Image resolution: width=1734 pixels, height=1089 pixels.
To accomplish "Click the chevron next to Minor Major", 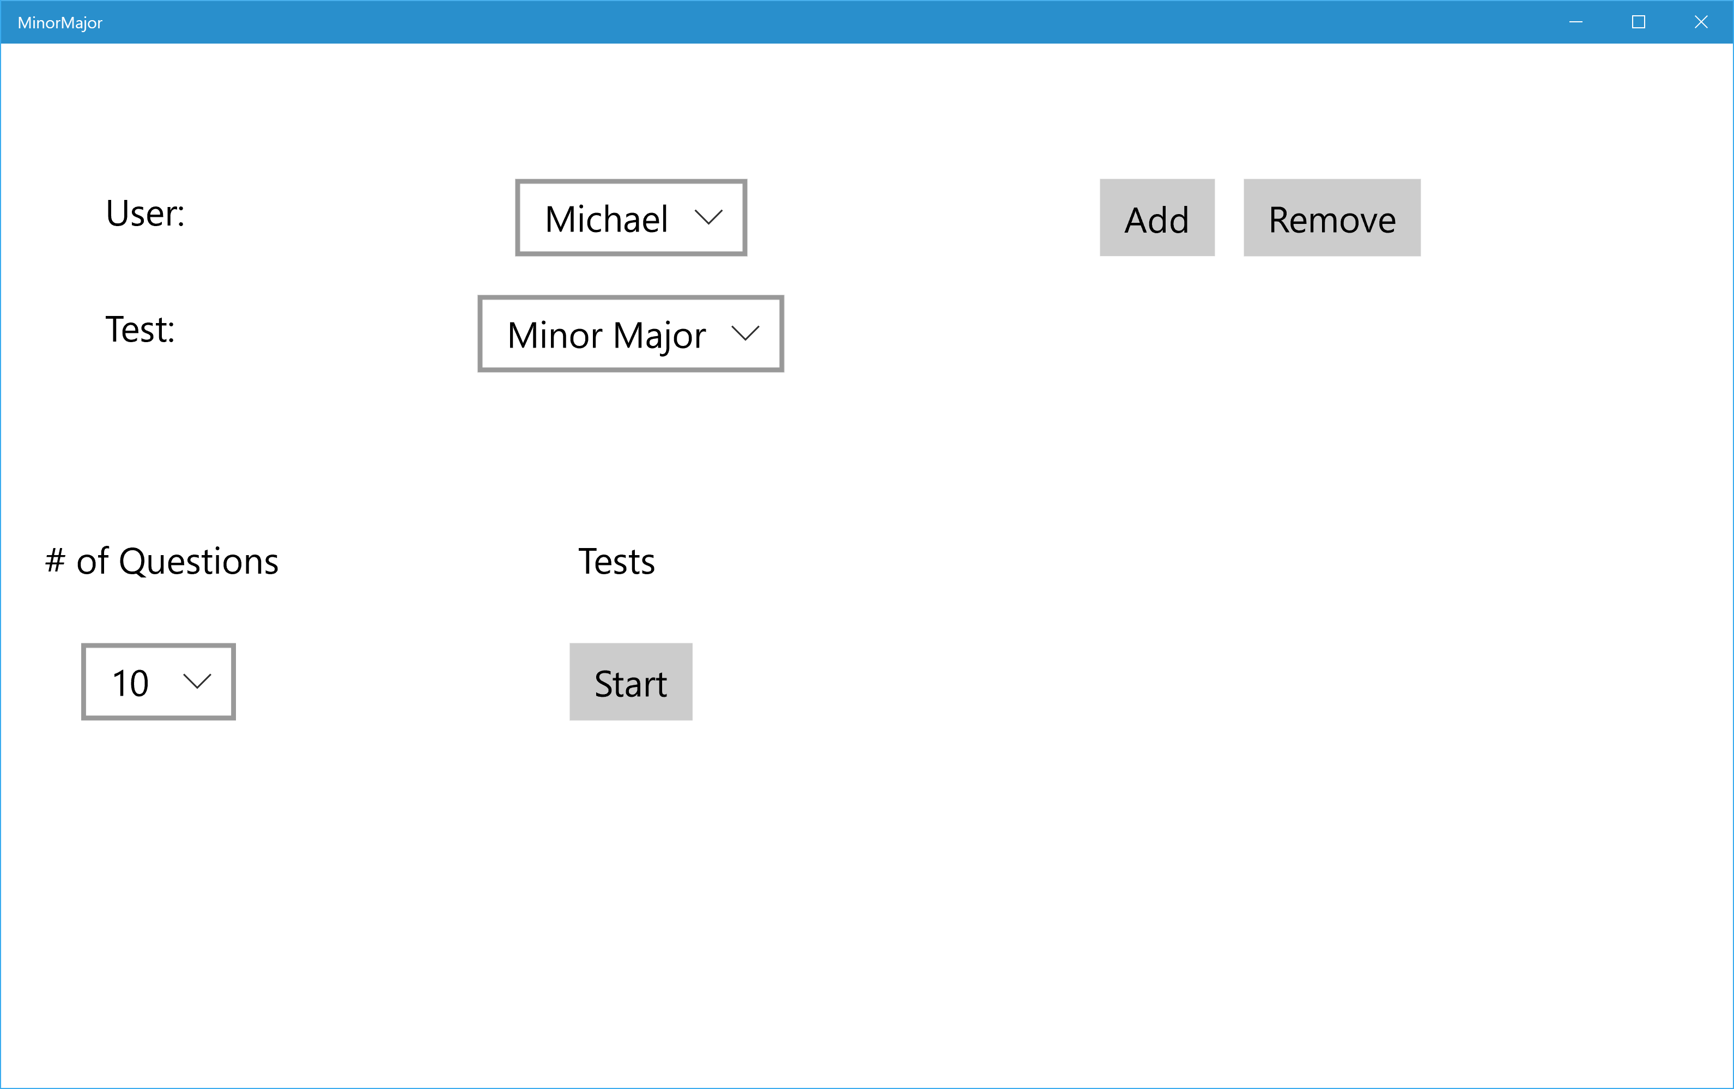I will click(744, 333).
